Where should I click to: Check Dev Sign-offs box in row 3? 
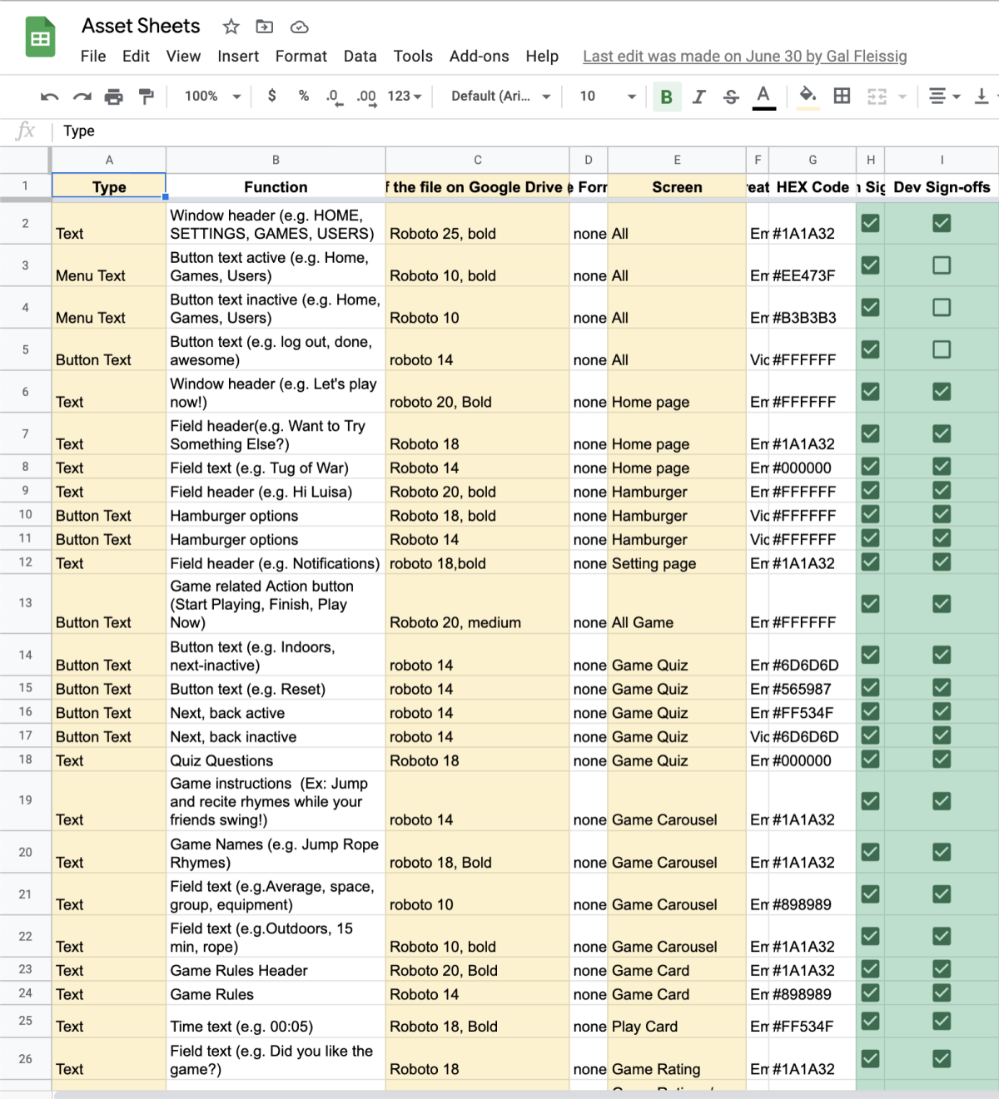pos(942,265)
